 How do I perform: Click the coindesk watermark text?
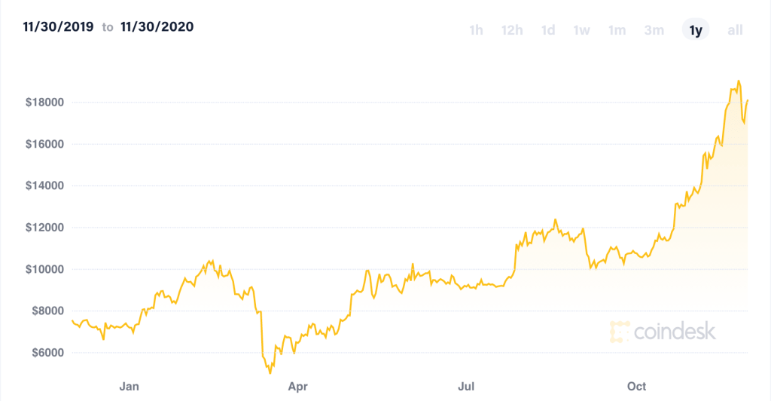pos(675,332)
